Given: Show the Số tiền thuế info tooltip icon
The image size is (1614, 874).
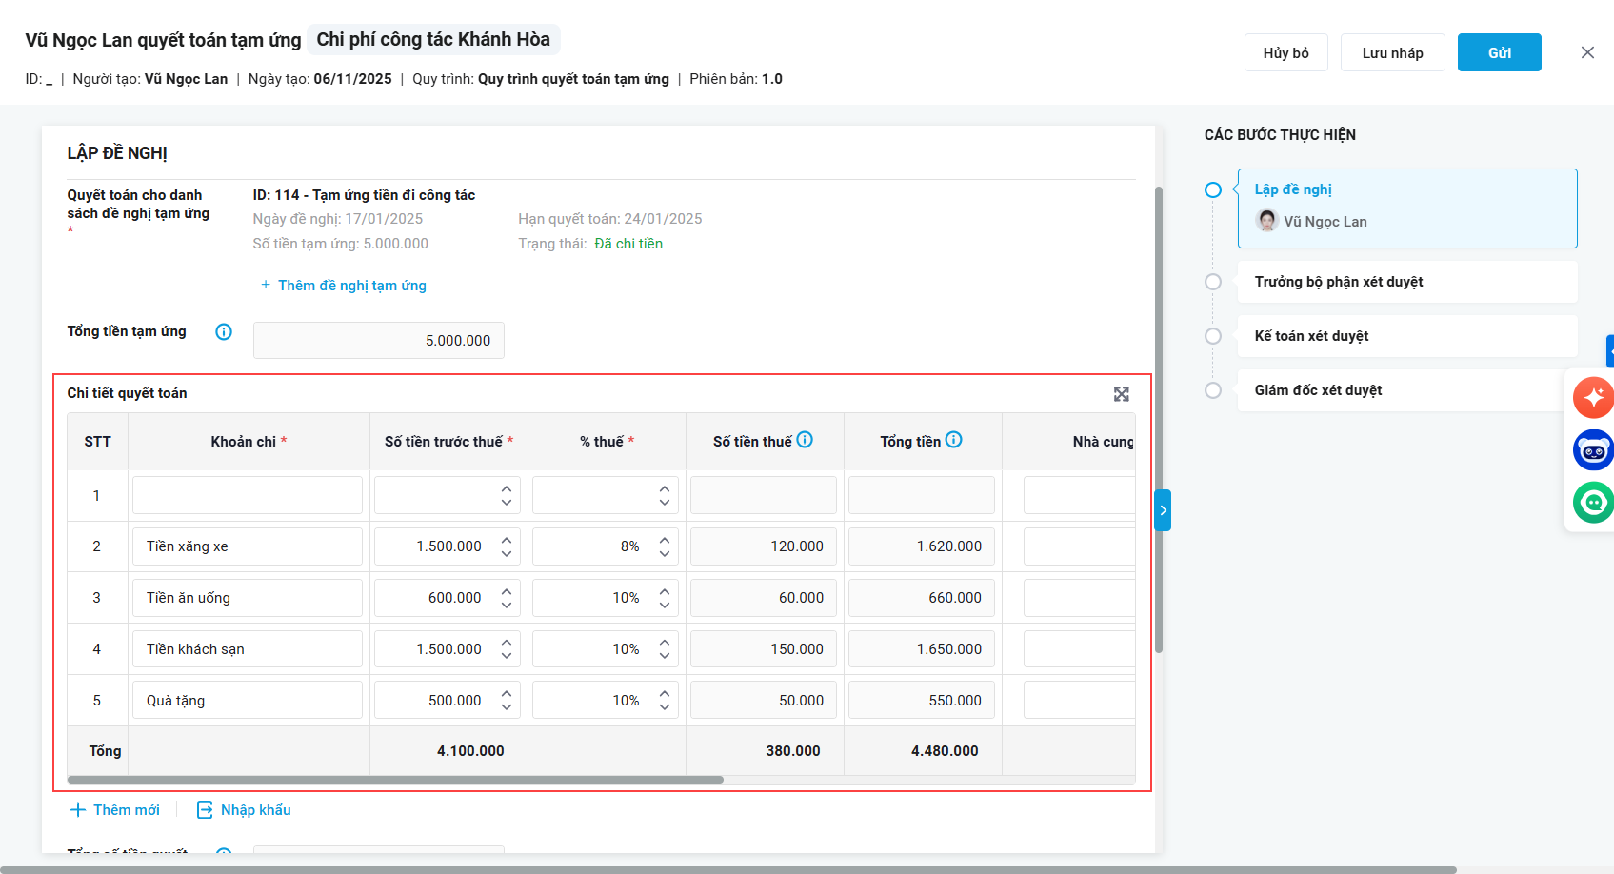Looking at the screenshot, I should 805,440.
